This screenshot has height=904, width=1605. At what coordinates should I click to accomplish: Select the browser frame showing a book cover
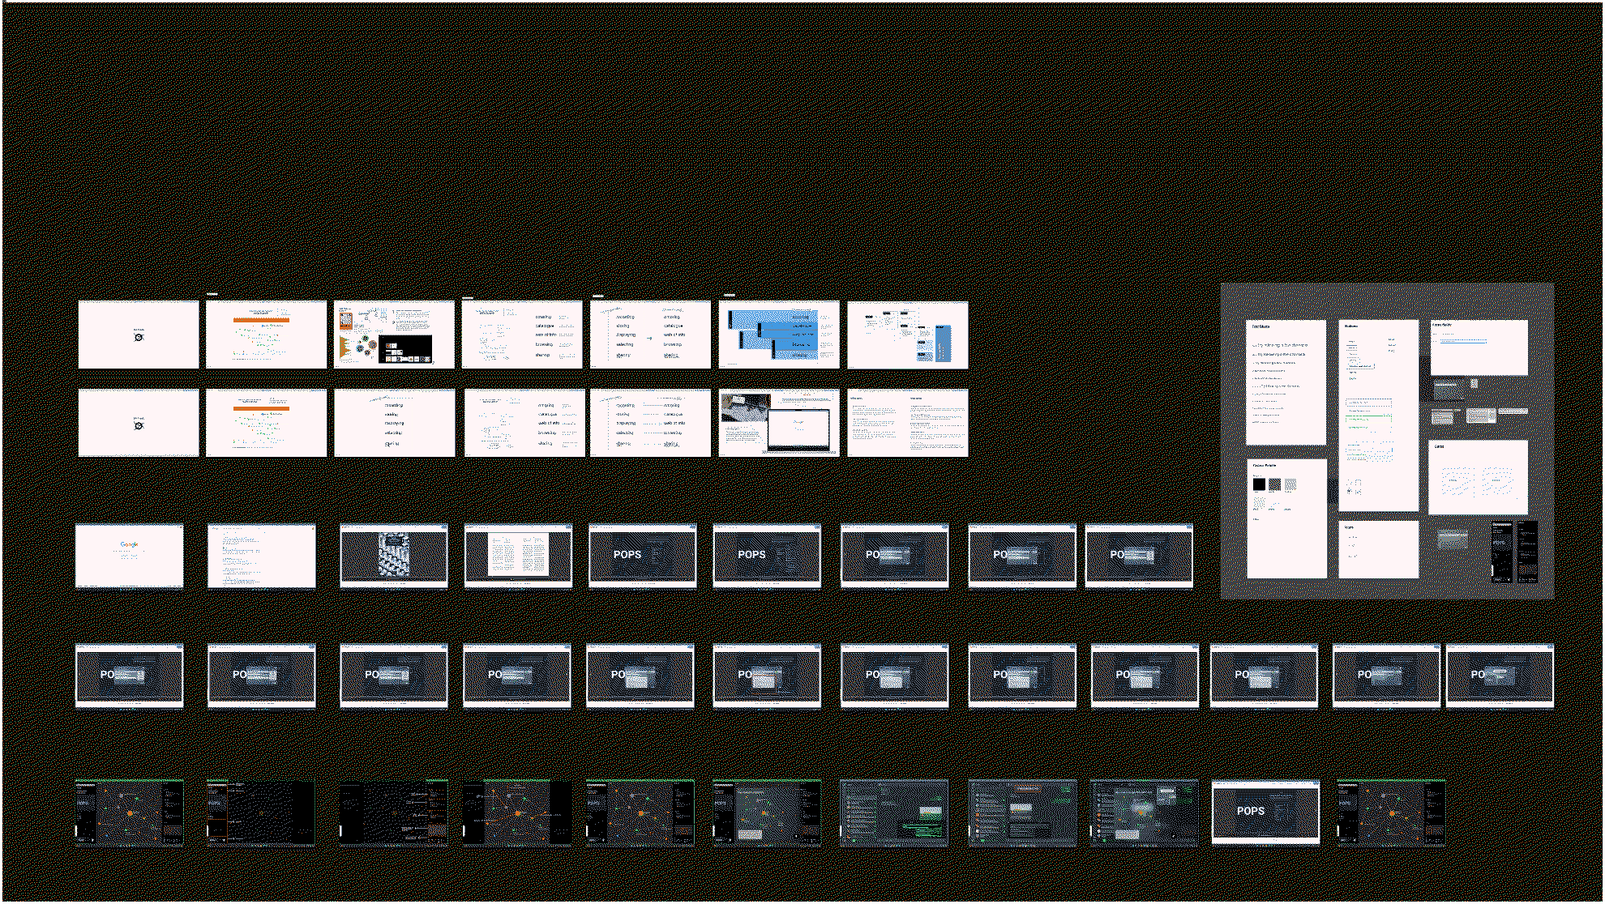pyautogui.click(x=394, y=556)
